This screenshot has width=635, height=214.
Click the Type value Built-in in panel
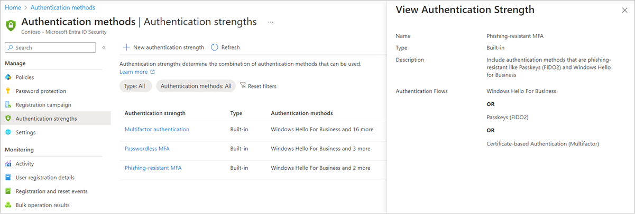click(495, 47)
